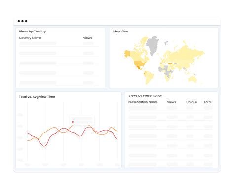Click Australia on the world map

(x=193, y=79)
